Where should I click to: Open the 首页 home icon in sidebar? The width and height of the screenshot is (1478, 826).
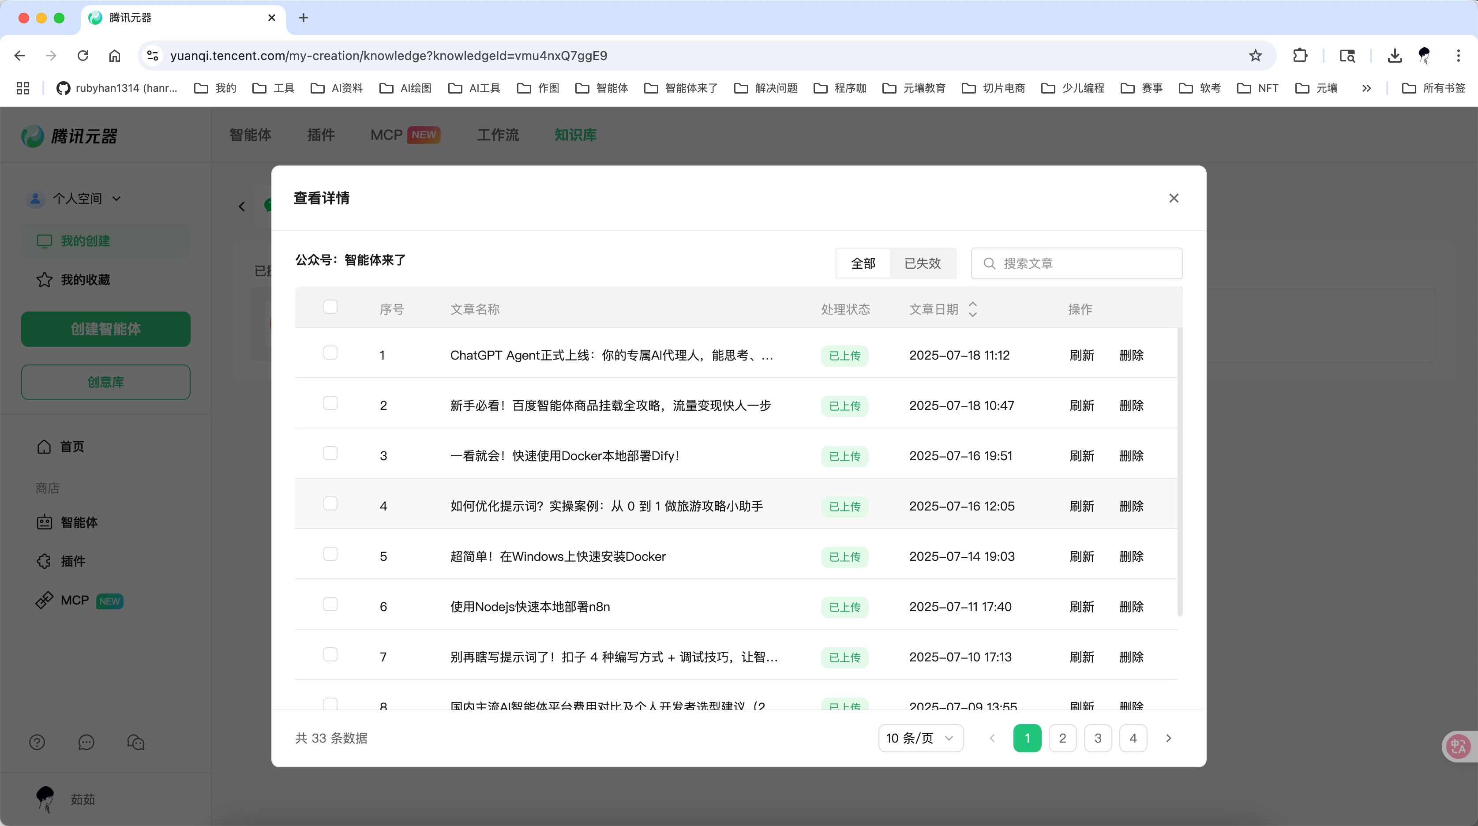coord(71,446)
